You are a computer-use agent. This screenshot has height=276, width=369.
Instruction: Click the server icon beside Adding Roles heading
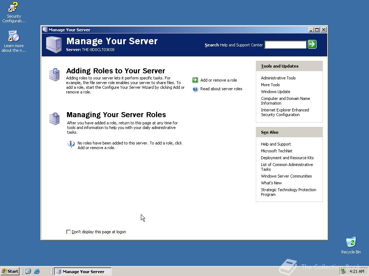[x=54, y=75]
